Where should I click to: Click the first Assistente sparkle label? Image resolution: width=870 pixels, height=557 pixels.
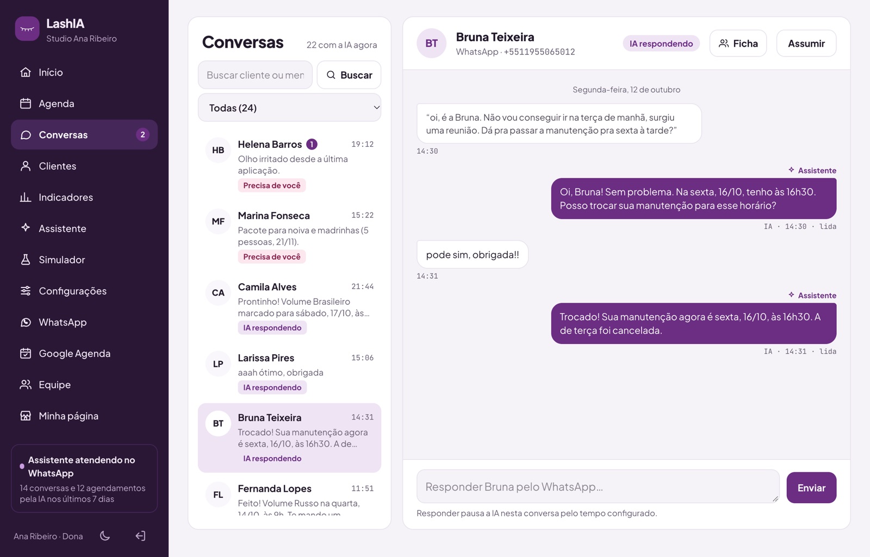pyautogui.click(x=812, y=170)
